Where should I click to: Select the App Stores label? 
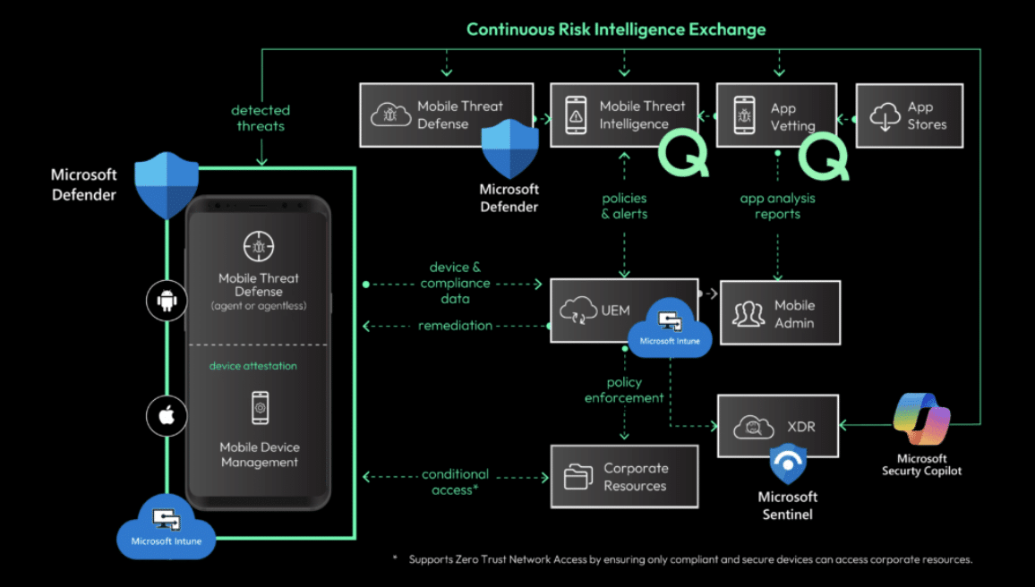(x=927, y=115)
